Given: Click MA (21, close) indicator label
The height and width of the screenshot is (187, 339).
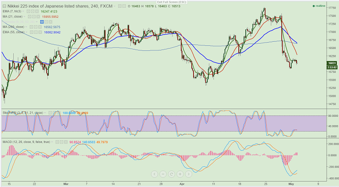Looking at the screenshot, I should coord(12,16).
